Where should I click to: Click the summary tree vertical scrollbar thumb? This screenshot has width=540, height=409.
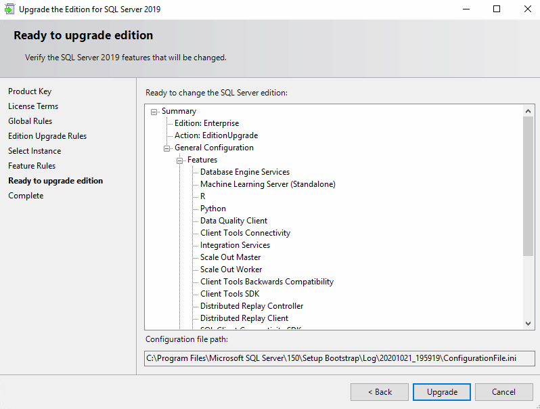coord(528,186)
